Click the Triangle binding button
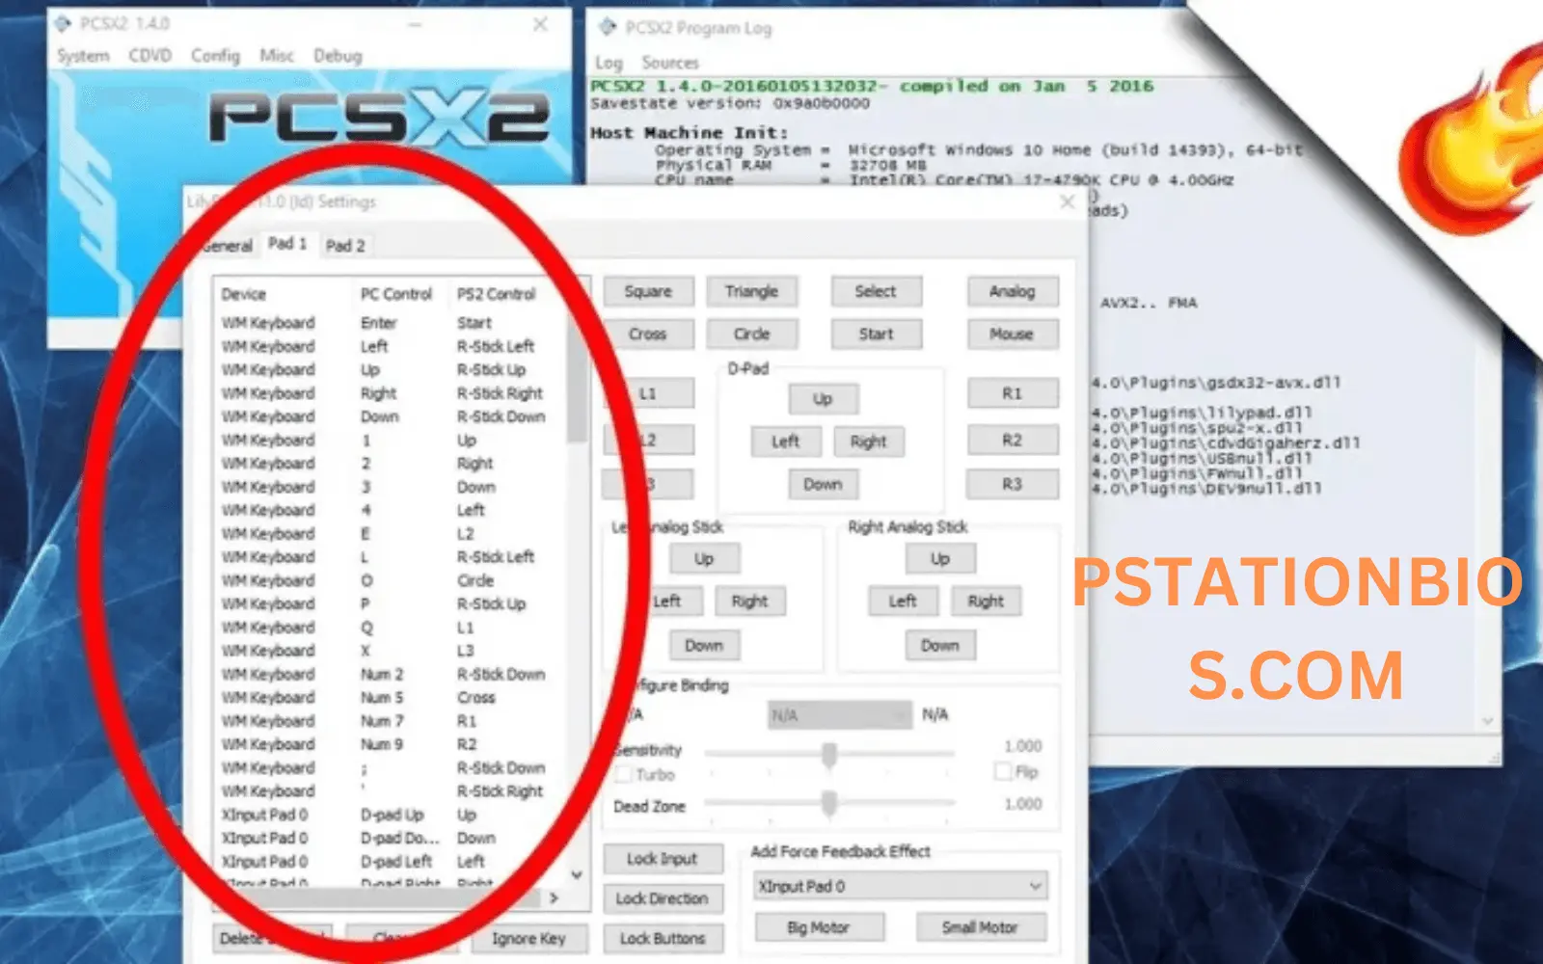The width and height of the screenshot is (1543, 964). [751, 291]
